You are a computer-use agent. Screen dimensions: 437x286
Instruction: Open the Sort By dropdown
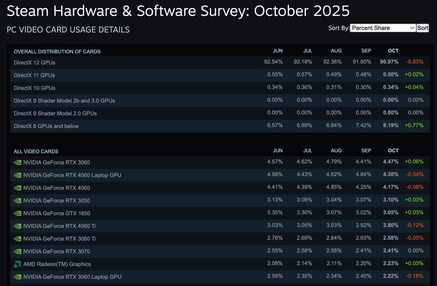[382, 28]
